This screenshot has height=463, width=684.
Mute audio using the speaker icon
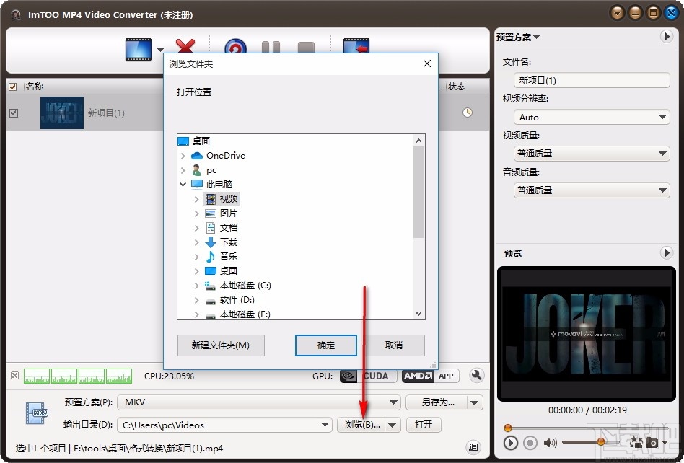pyautogui.click(x=549, y=443)
